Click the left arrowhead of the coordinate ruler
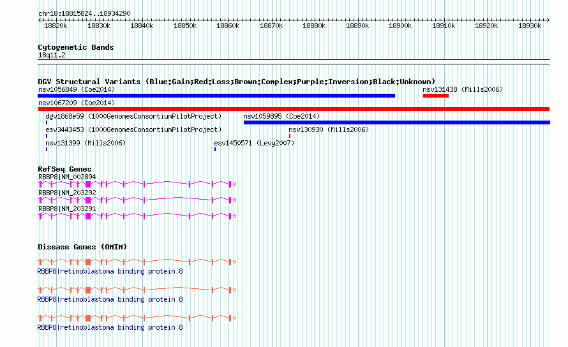This screenshot has width=568, height=347. tap(40, 20)
